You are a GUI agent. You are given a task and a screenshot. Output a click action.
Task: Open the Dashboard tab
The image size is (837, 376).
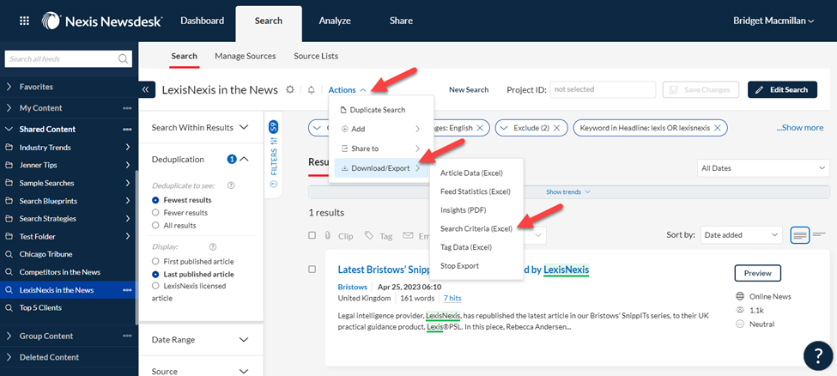coord(202,21)
